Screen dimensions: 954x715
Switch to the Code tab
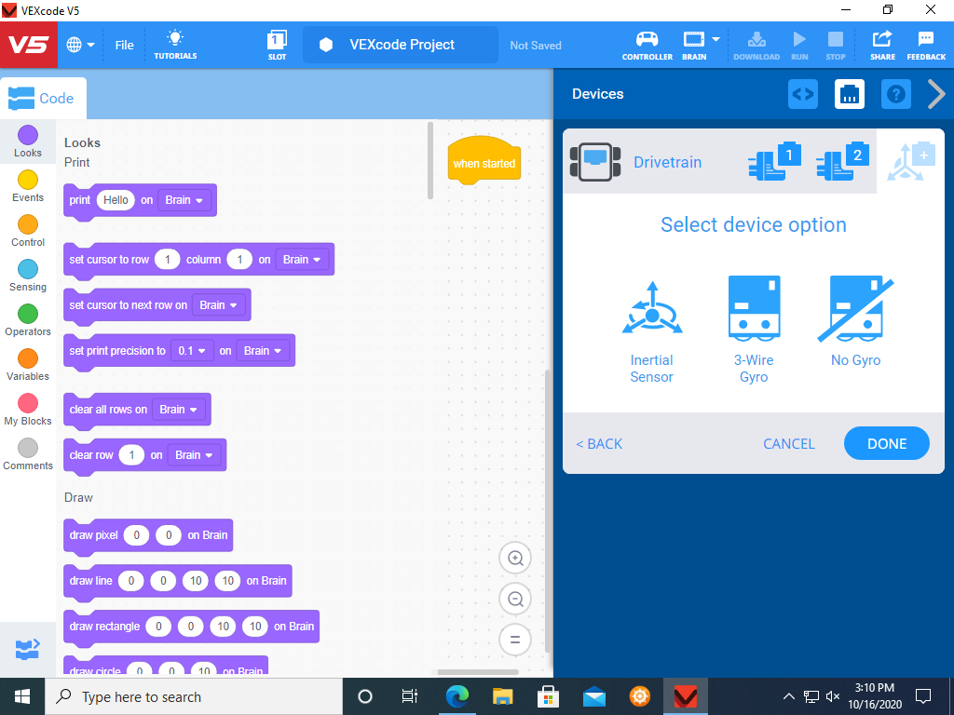pyautogui.click(x=43, y=98)
